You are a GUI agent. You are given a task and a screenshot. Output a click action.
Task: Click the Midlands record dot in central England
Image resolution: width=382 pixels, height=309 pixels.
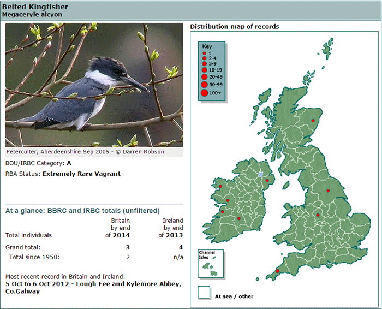click(318, 215)
